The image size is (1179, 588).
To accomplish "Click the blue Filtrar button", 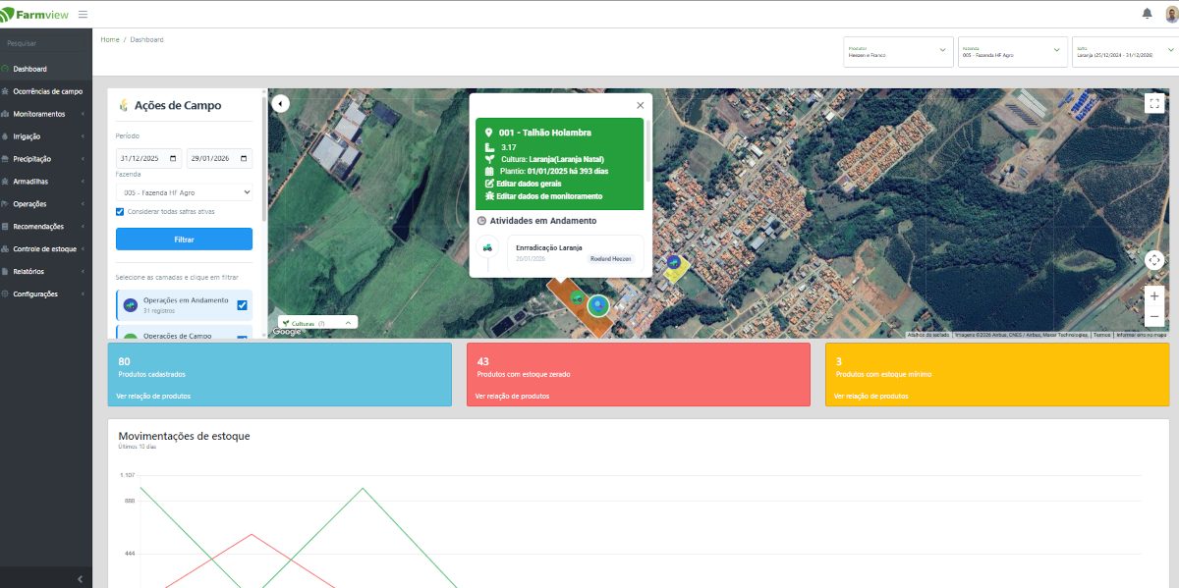I will click(x=184, y=240).
